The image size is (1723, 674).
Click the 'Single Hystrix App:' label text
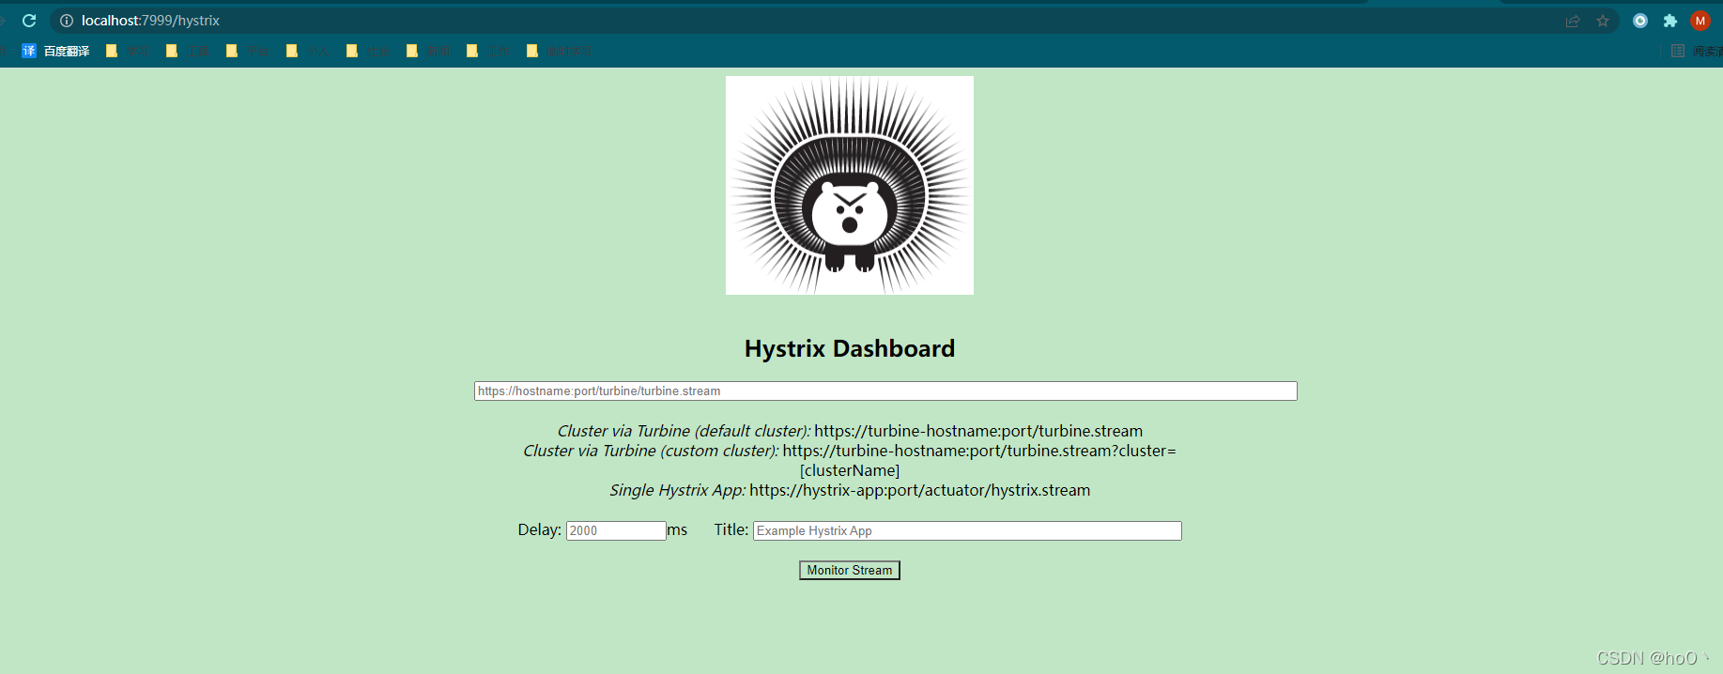click(678, 490)
